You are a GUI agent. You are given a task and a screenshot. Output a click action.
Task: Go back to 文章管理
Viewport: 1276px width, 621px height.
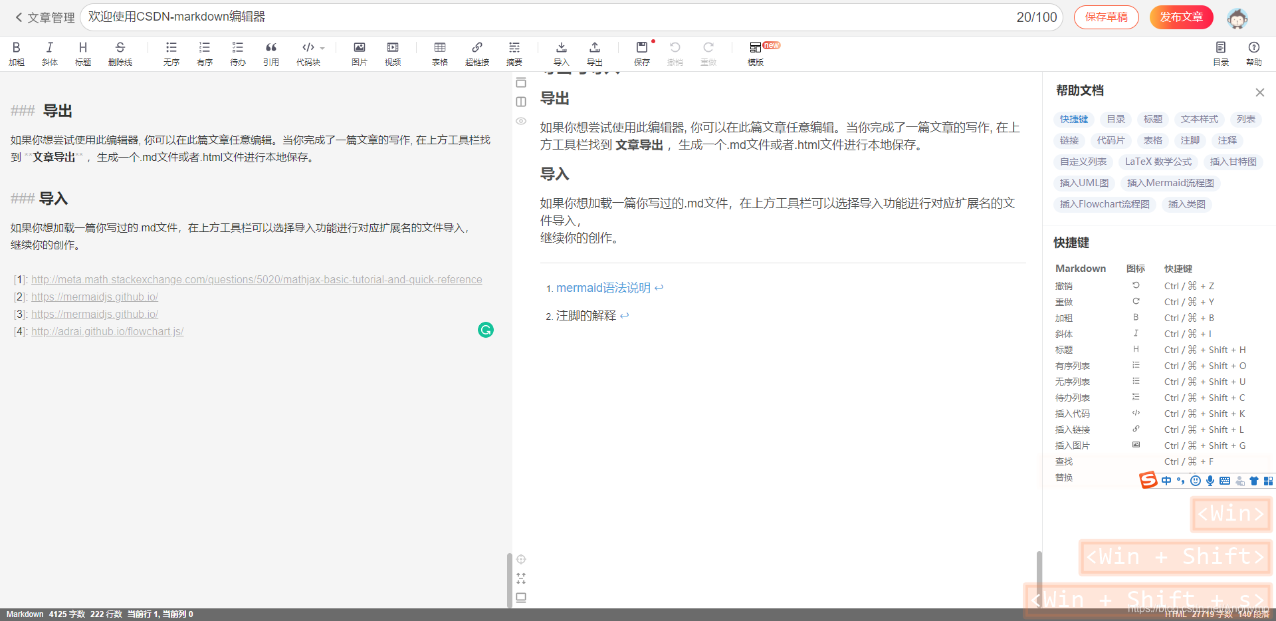pos(45,17)
